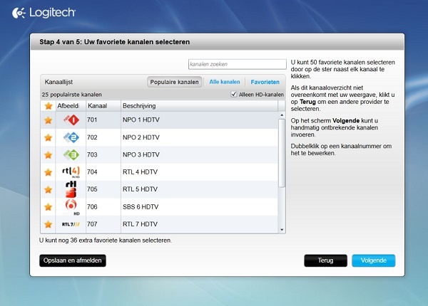
Task: Switch to Populaire kanalen tab
Action: click(175, 82)
